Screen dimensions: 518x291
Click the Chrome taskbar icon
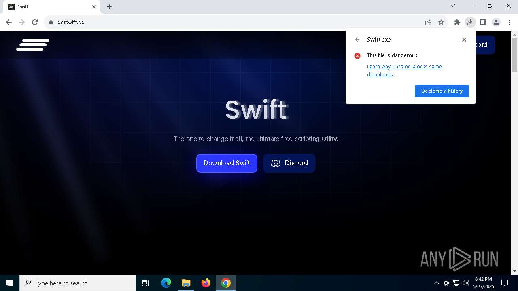[x=226, y=283]
